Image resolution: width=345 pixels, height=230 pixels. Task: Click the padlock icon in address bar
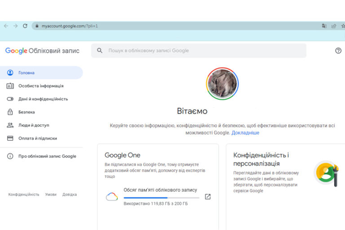[37, 26]
